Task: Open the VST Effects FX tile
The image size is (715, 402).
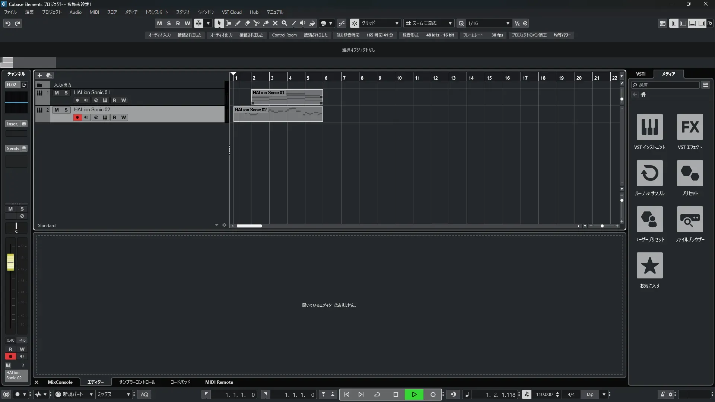Action: [690, 127]
